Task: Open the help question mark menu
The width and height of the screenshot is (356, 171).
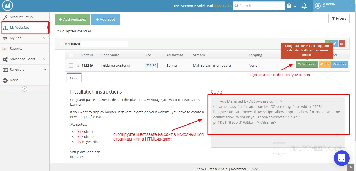Action: click(x=289, y=6)
